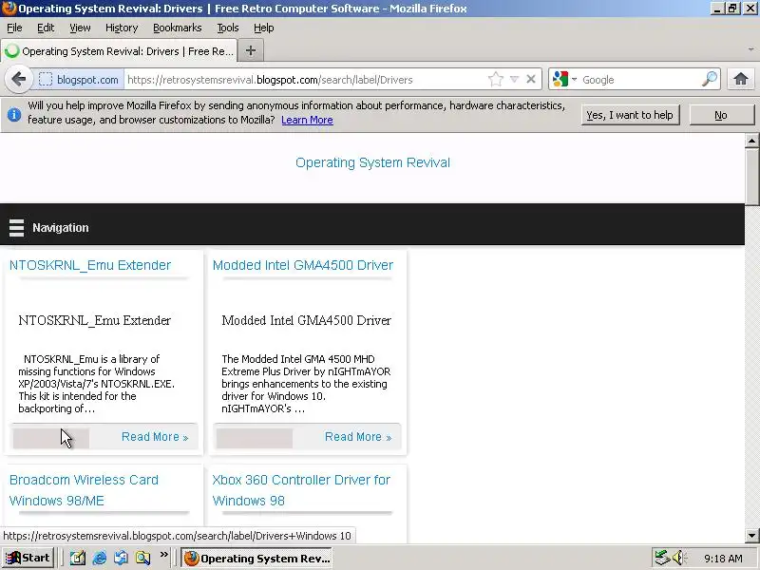This screenshot has height=570, width=760.
Task: Expand the hamburger Navigation menu icon
Action: [16, 227]
